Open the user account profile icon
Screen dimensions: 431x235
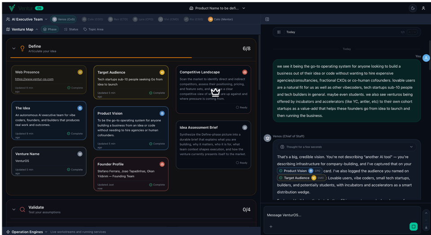[x=423, y=8]
